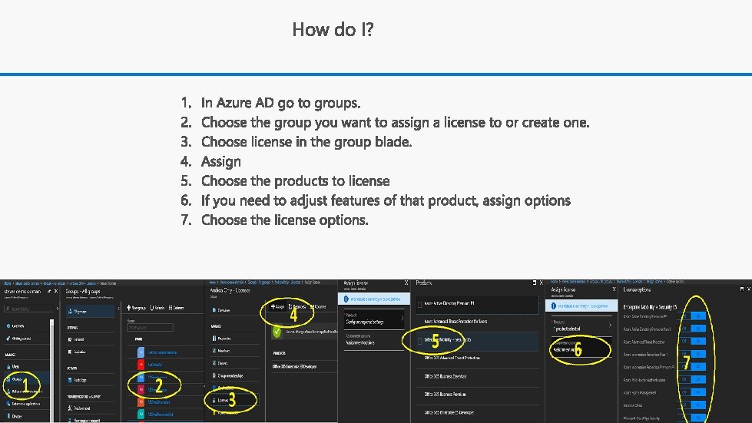Collapse the Groups blade menu chevron
The image size is (752, 423).
click(118, 309)
